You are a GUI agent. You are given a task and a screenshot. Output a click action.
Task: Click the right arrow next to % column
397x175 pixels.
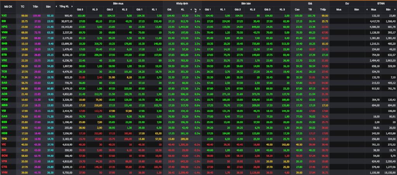(x=200, y=10)
